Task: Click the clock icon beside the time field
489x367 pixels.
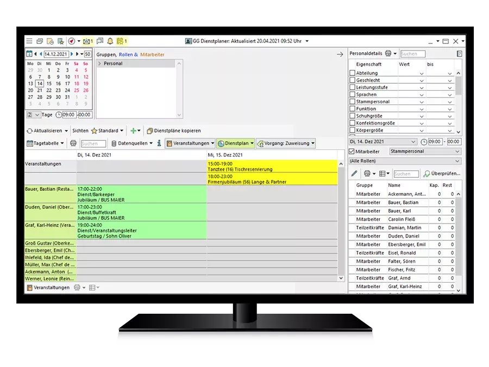Action: click(x=424, y=141)
